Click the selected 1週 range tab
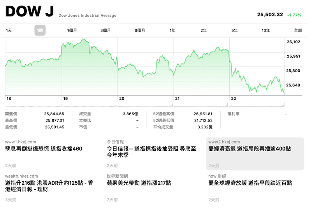The height and width of the screenshot is (210, 313). tap(40, 30)
